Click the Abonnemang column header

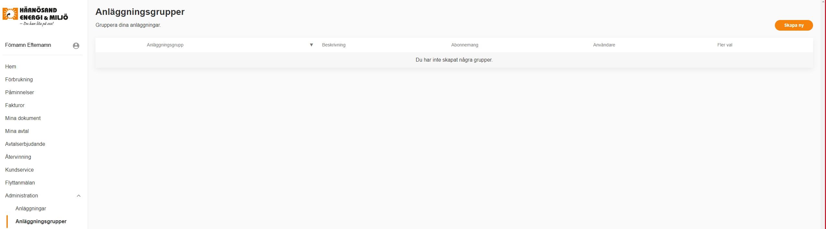point(464,45)
